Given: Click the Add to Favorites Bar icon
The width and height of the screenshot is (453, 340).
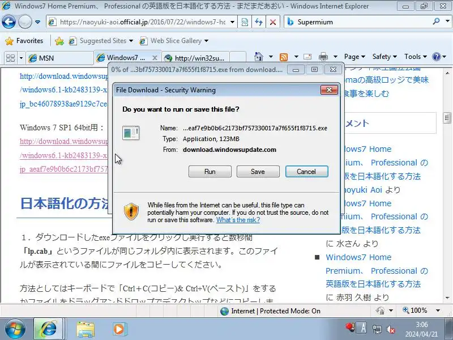Looking at the screenshot, I should point(59,41).
